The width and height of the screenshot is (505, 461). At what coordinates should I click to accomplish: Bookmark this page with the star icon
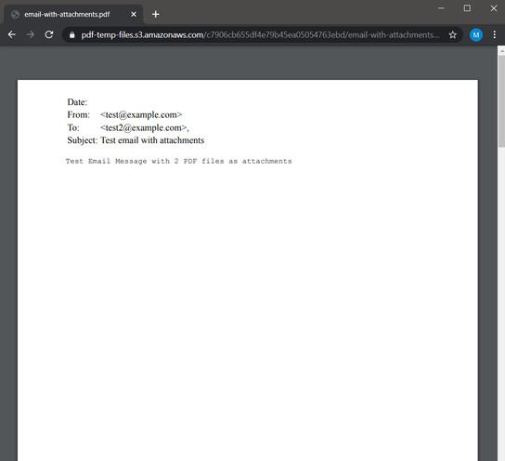[452, 34]
